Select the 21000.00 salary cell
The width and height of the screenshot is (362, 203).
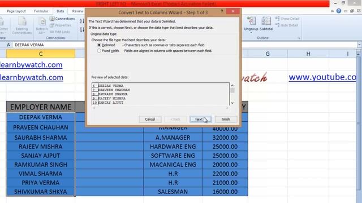pyautogui.click(x=225, y=183)
